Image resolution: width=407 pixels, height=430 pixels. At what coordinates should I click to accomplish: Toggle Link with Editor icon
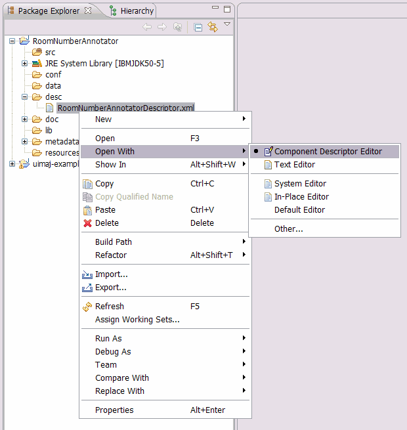[213, 27]
